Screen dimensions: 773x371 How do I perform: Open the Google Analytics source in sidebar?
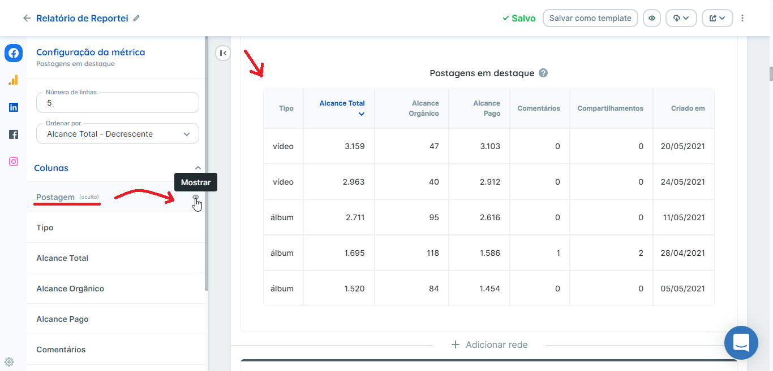point(13,80)
